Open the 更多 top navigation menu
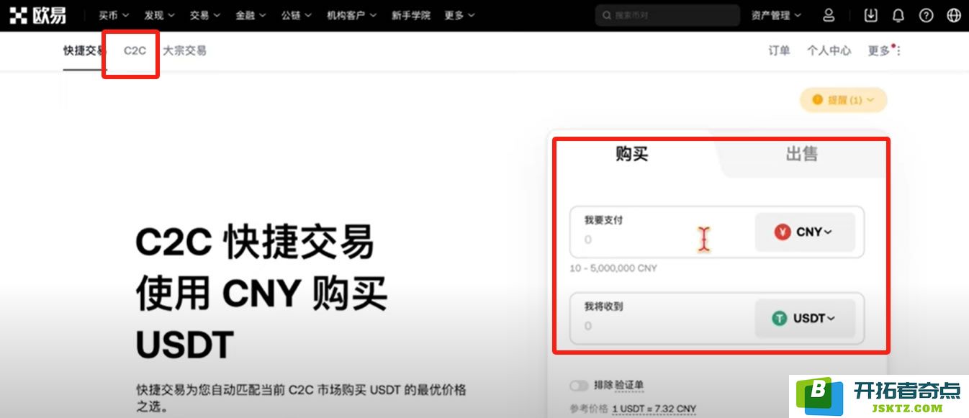The image size is (969, 418). click(x=459, y=15)
